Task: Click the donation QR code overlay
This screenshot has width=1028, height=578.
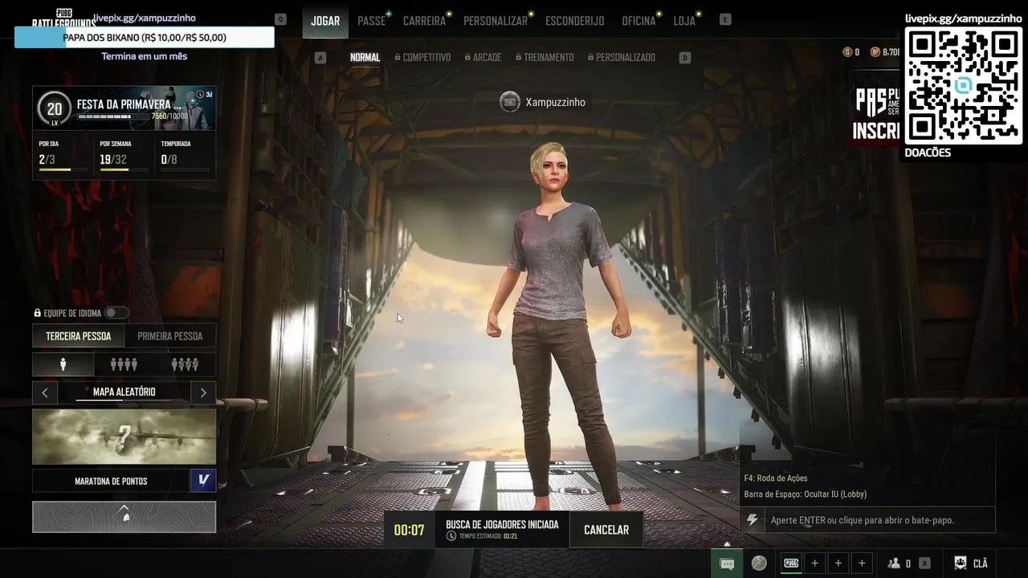Action: pyautogui.click(x=963, y=85)
